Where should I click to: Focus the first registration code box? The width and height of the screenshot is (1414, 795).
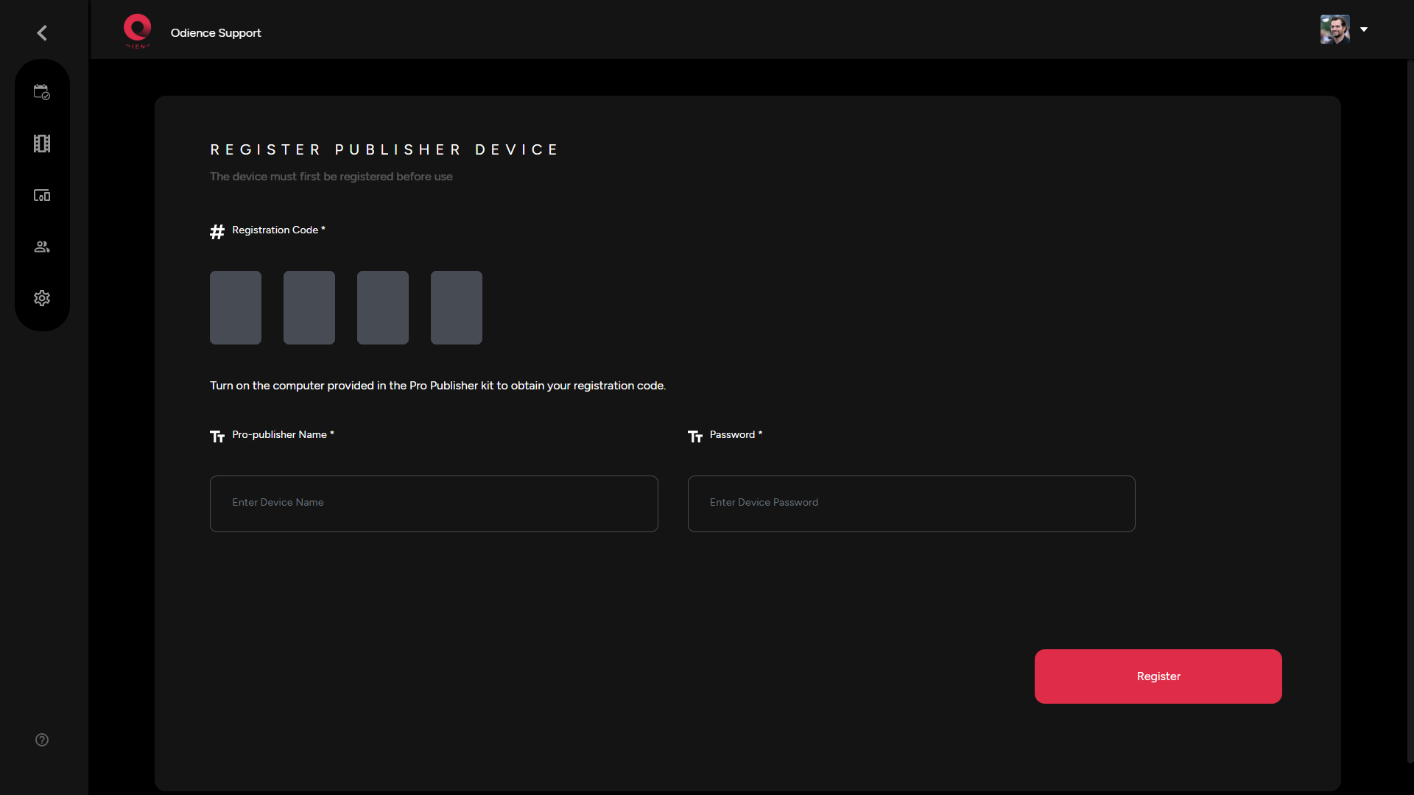(235, 307)
